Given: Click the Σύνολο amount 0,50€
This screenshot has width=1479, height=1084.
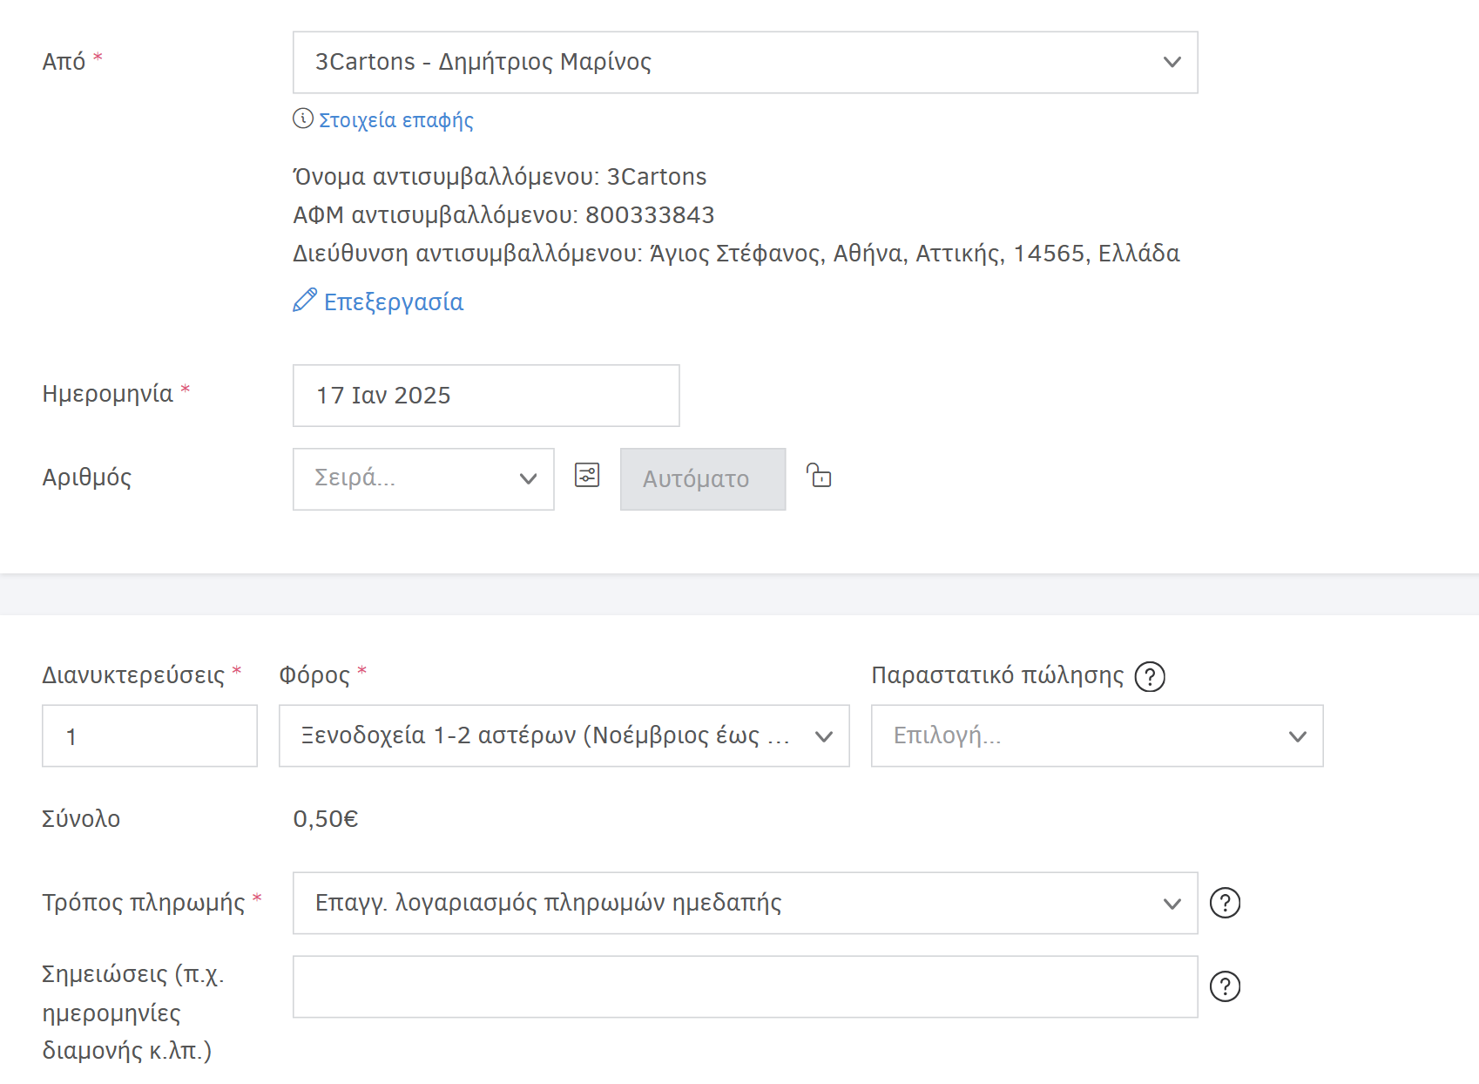Looking at the screenshot, I should (326, 819).
